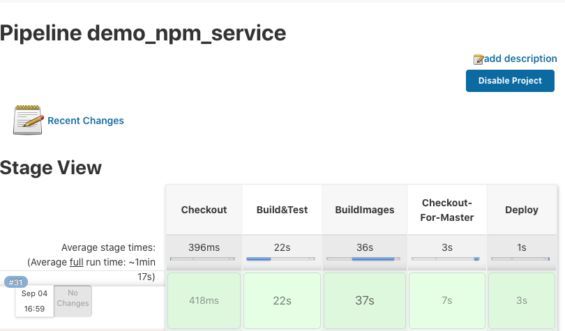Select the #31 build badge
Image resolution: width=565 pixels, height=331 pixels.
pyautogui.click(x=16, y=282)
